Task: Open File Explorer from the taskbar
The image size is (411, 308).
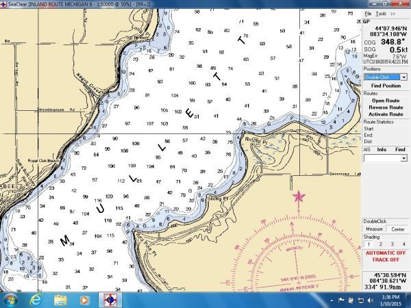Action: (x=60, y=300)
